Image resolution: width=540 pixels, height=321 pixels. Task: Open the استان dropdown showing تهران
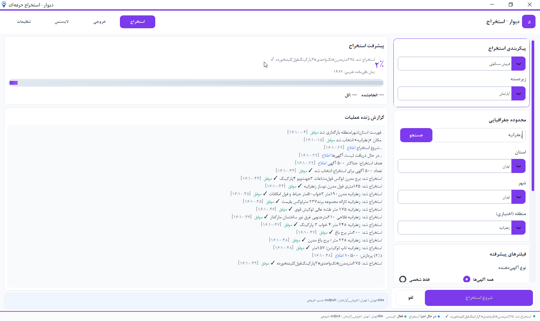[x=462, y=166]
